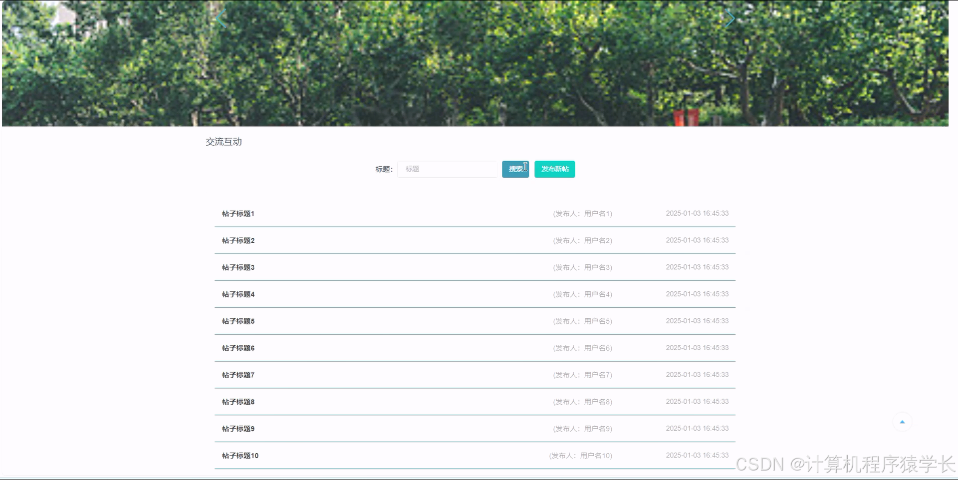Click the timestamp in the 帖子标题10 row
Image resolution: width=958 pixels, height=480 pixels.
(x=697, y=456)
